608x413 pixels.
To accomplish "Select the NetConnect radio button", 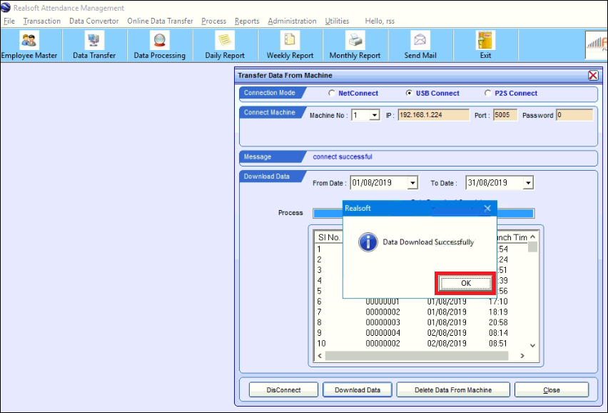I will [331, 93].
